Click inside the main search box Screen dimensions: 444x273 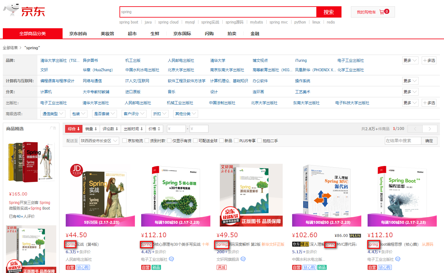pos(218,12)
